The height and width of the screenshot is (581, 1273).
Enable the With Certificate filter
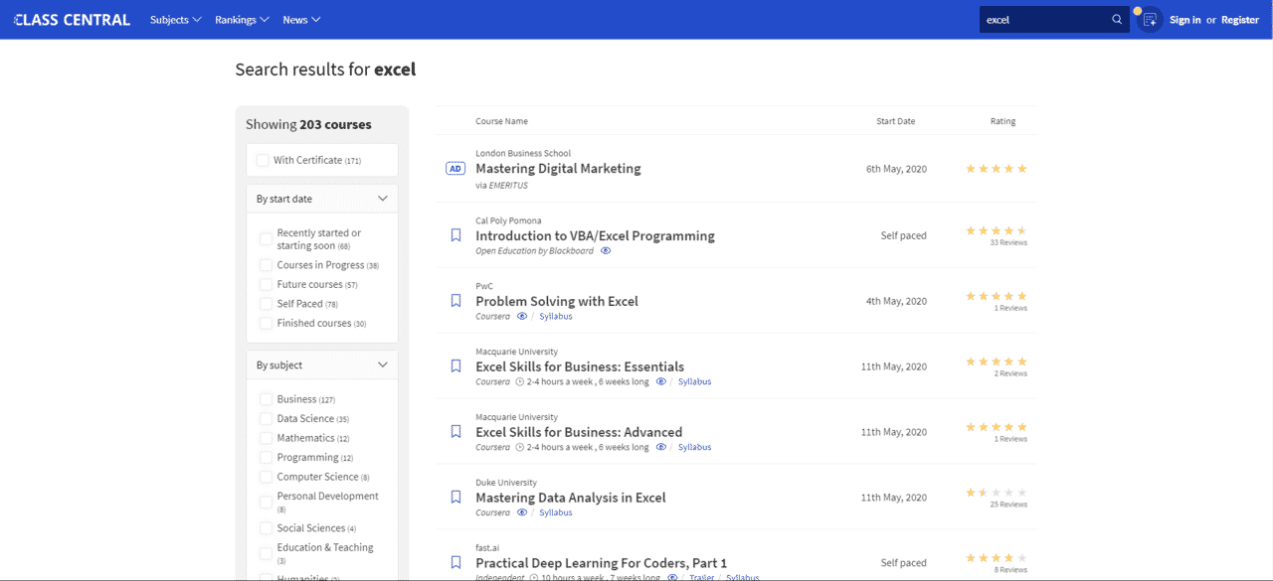click(x=263, y=160)
